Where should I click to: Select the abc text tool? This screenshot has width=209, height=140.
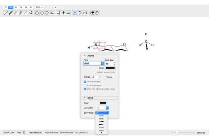68,13
